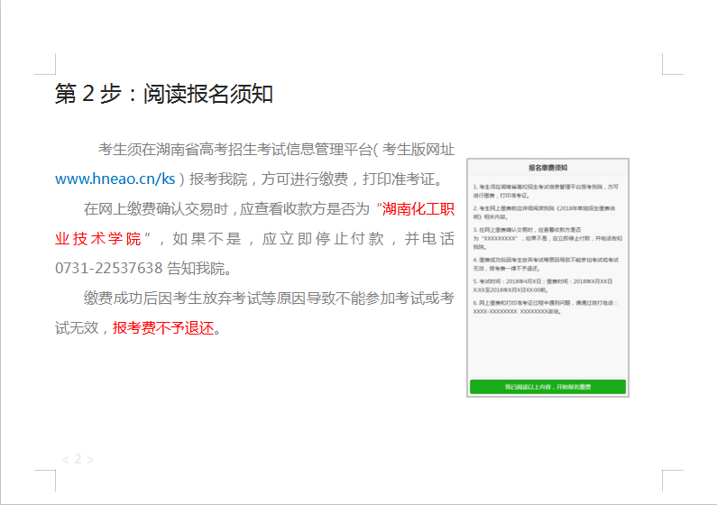Image resolution: width=717 pixels, height=505 pixels.
Task: Click item 6 contact phone text in image
Action: click(544, 307)
